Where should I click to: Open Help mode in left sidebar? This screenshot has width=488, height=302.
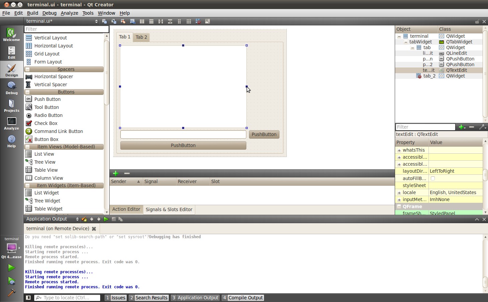click(x=11, y=141)
